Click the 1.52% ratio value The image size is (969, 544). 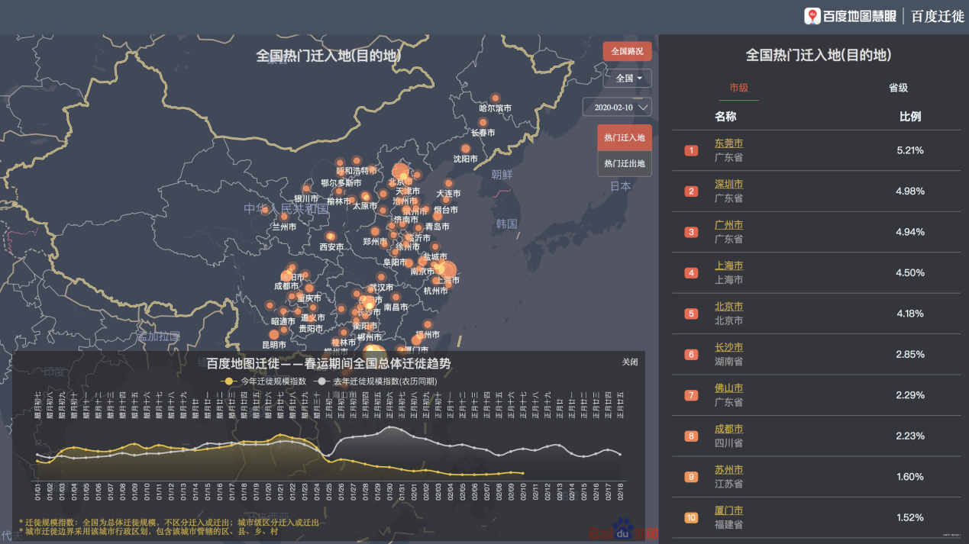point(910,517)
